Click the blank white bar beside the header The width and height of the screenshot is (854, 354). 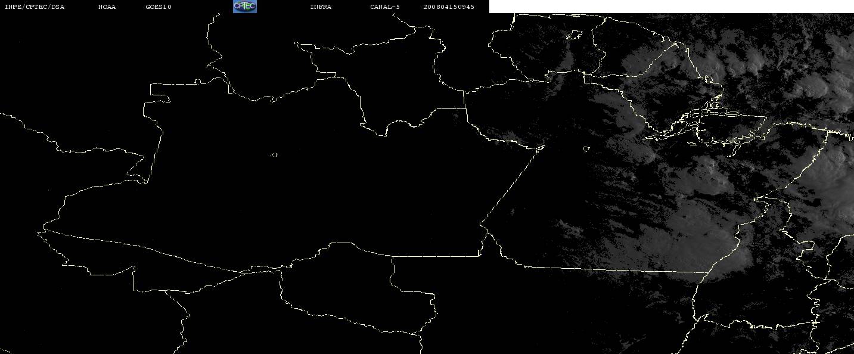[671, 7]
